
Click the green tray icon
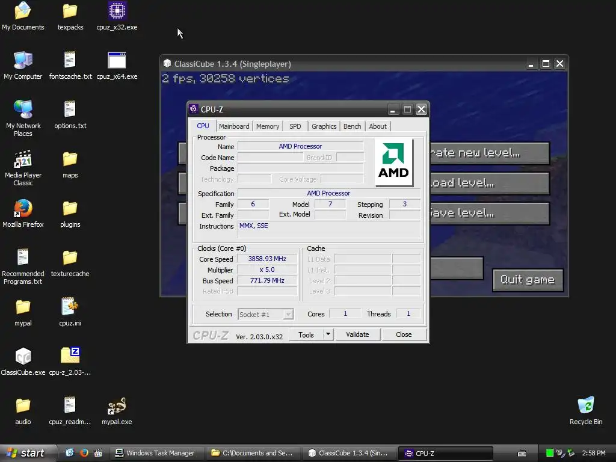pyautogui.click(x=550, y=453)
